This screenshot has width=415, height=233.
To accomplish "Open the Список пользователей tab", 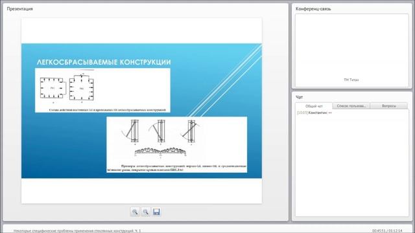I will click(x=351, y=106).
